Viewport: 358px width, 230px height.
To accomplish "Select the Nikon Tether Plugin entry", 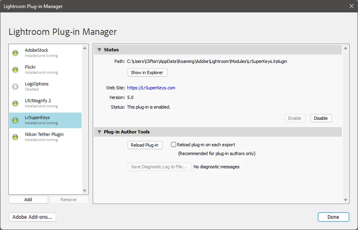I will 45,137.
